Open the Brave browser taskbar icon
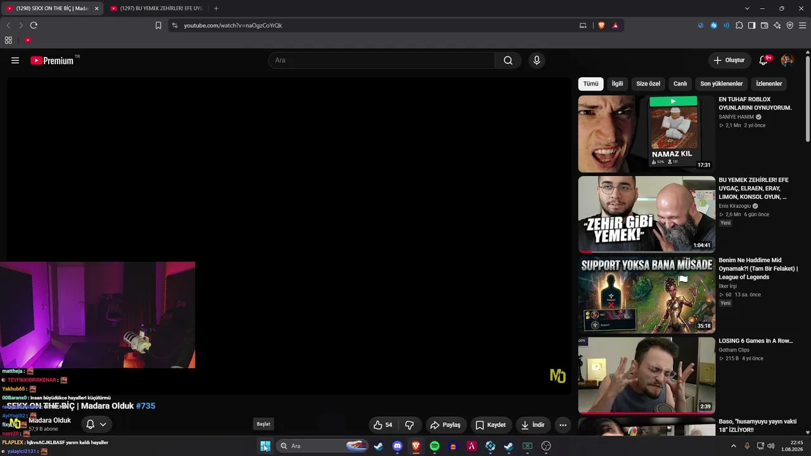The image size is (811, 456). click(416, 446)
